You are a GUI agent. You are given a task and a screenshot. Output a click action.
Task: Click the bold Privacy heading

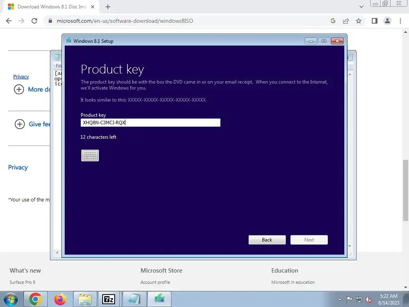click(18, 167)
